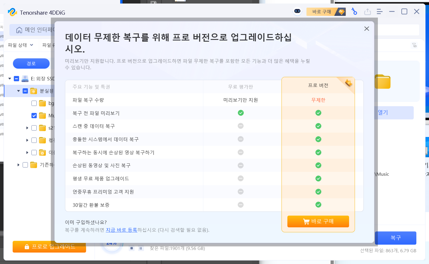429x264 pixels.
Task: Click the stop scan button
Action: tap(132, 248)
